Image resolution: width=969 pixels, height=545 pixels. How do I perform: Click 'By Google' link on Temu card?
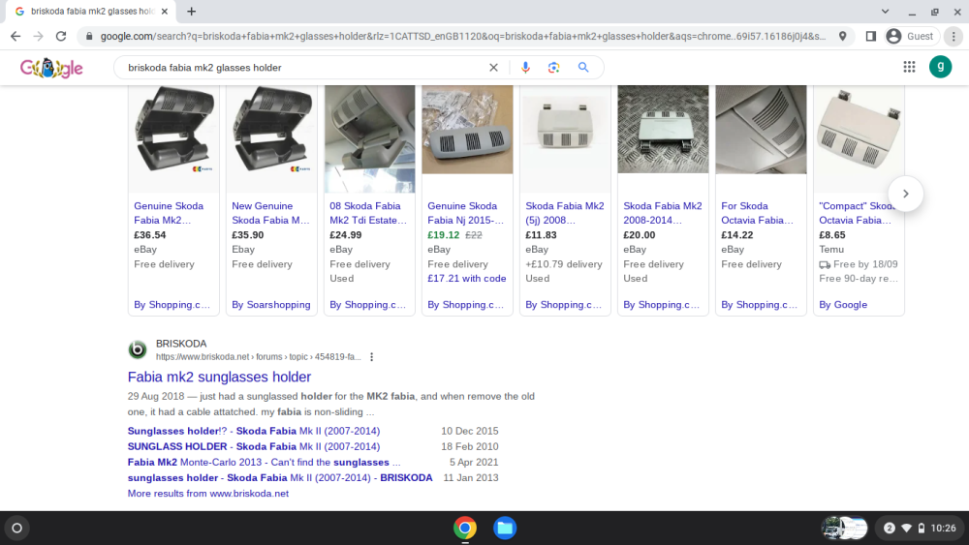[x=843, y=305]
